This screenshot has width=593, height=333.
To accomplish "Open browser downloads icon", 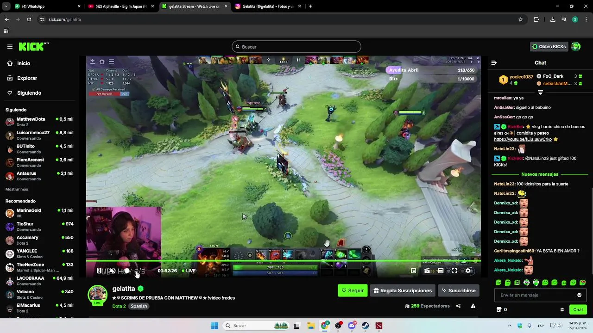I will 553,19.
